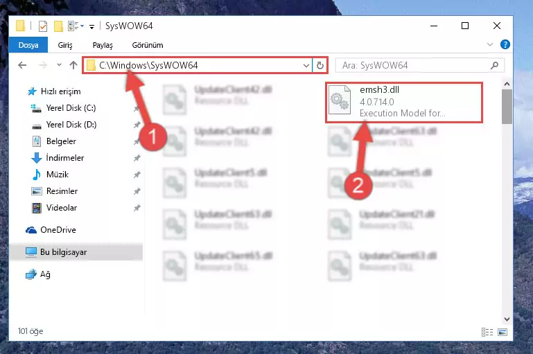Image resolution: width=533 pixels, height=354 pixels.
Task: Click the New folder icon in the quick access toolbar
Action: point(58,26)
